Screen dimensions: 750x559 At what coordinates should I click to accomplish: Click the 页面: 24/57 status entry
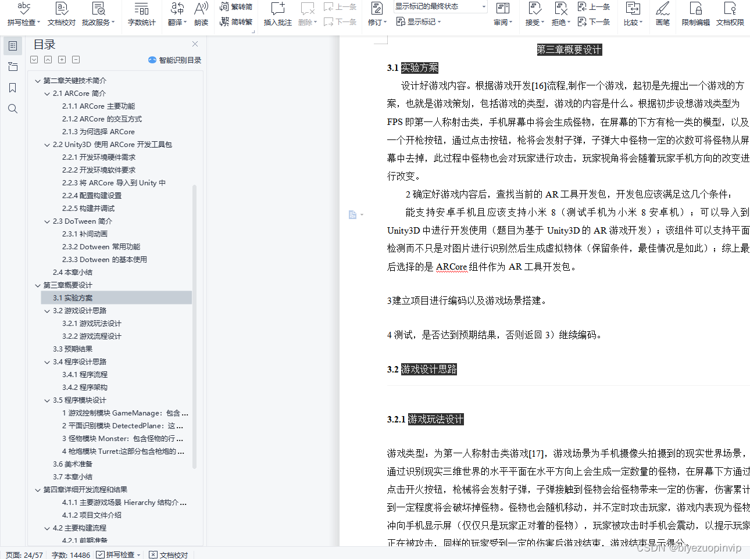24,555
